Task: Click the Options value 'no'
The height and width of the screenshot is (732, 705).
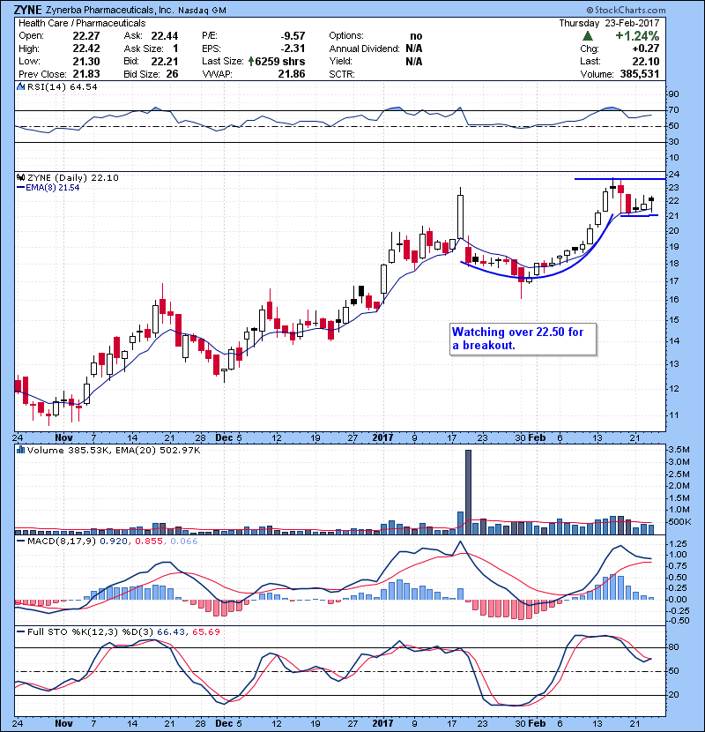Action: 416,36
